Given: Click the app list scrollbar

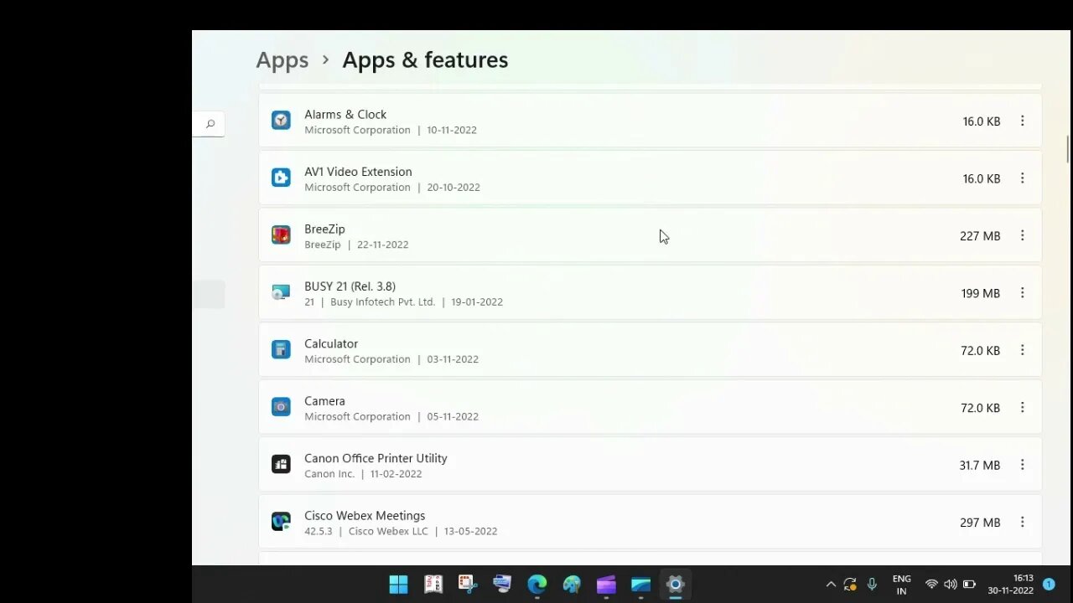Looking at the screenshot, I should point(1067,149).
